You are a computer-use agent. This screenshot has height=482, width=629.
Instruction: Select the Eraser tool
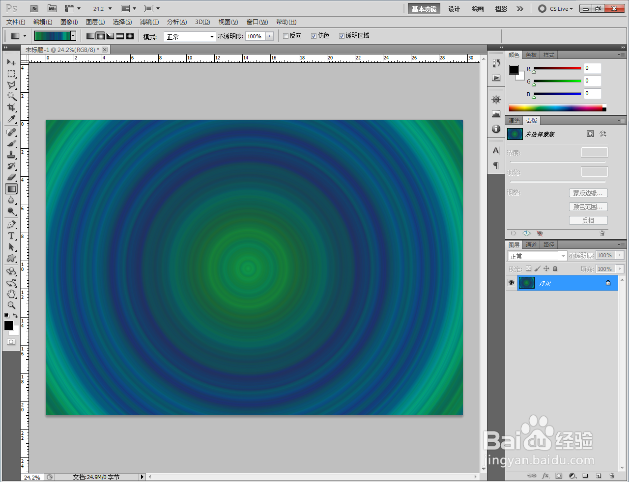(x=11, y=178)
